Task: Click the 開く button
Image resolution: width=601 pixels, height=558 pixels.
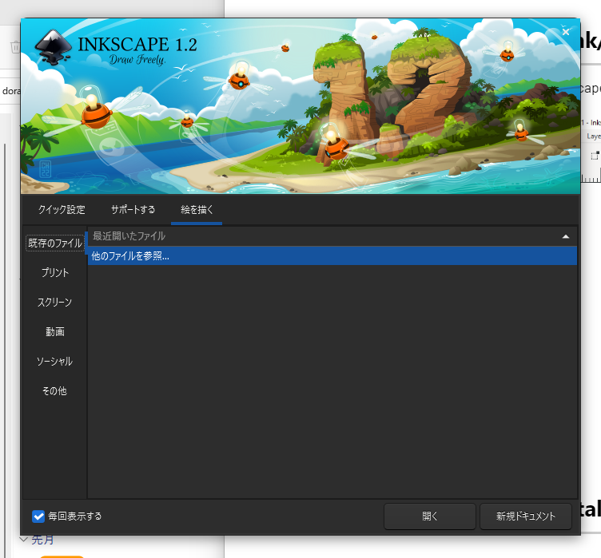Action: [430, 516]
